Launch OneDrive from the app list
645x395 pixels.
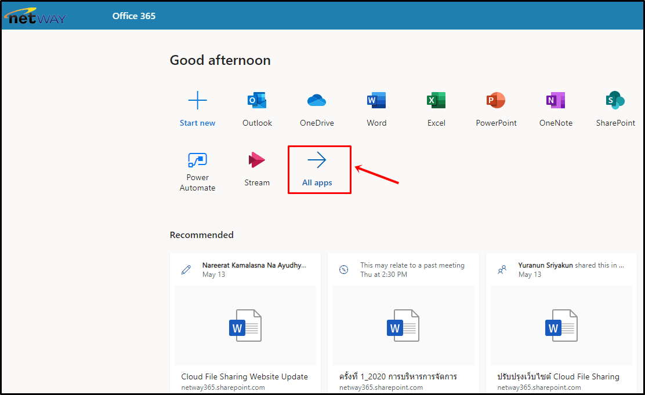pos(317,101)
